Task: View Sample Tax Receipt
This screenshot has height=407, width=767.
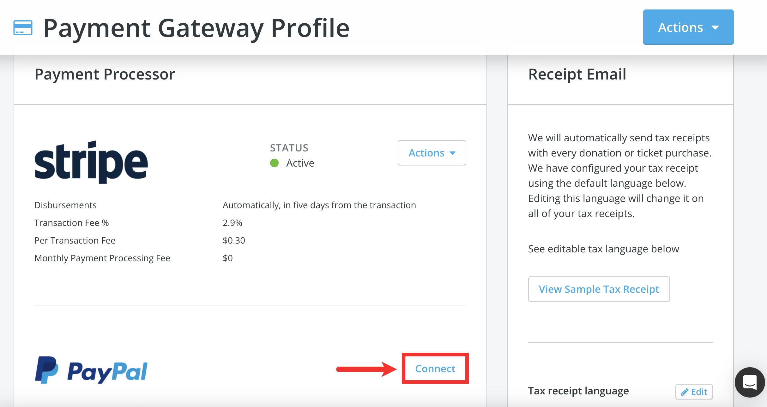Action: pyautogui.click(x=598, y=289)
